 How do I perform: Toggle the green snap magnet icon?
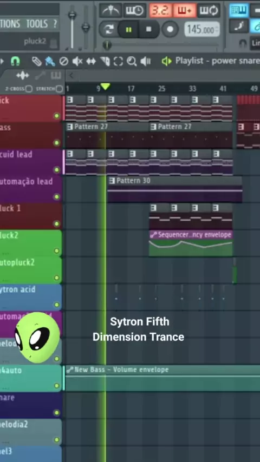pos(15,61)
